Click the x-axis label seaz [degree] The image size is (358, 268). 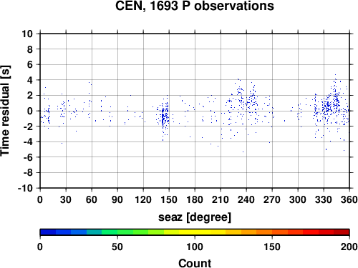point(195,217)
